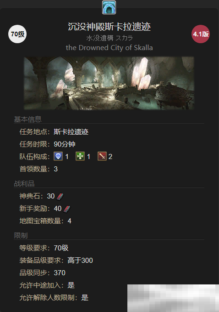Open the 斯卡拉遗迹 location link
This screenshot has width=219, height=312.
pyautogui.click(x=71, y=132)
